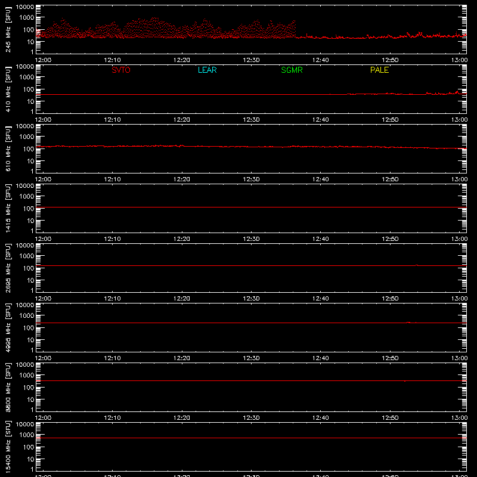Click the 610 MHz [SFU] axis title
This screenshot has height=477, width=477.
[8, 148]
